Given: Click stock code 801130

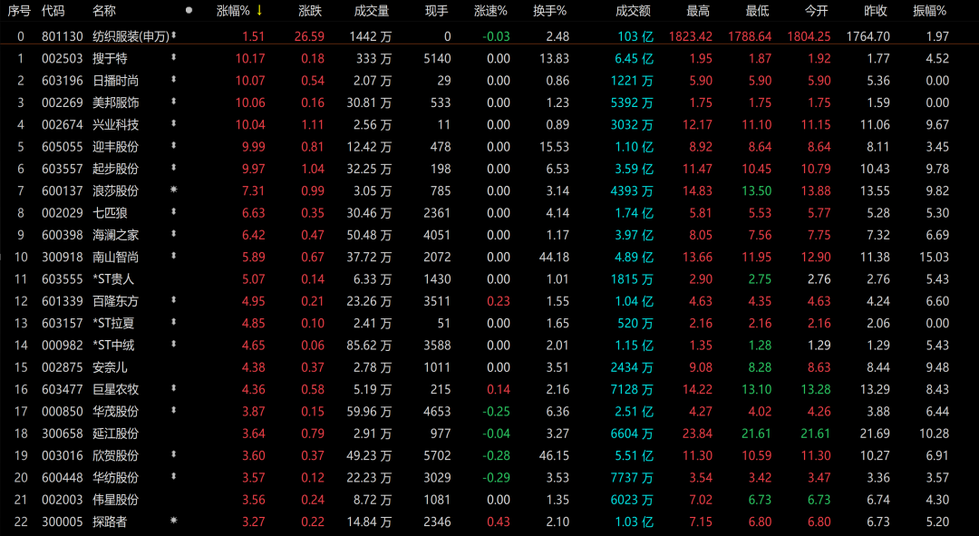Looking at the screenshot, I should pos(63,36).
